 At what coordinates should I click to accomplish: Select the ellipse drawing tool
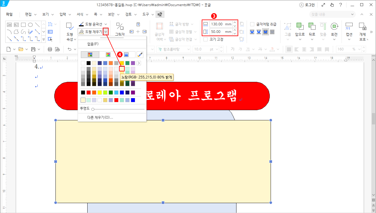tap(30, 25)
